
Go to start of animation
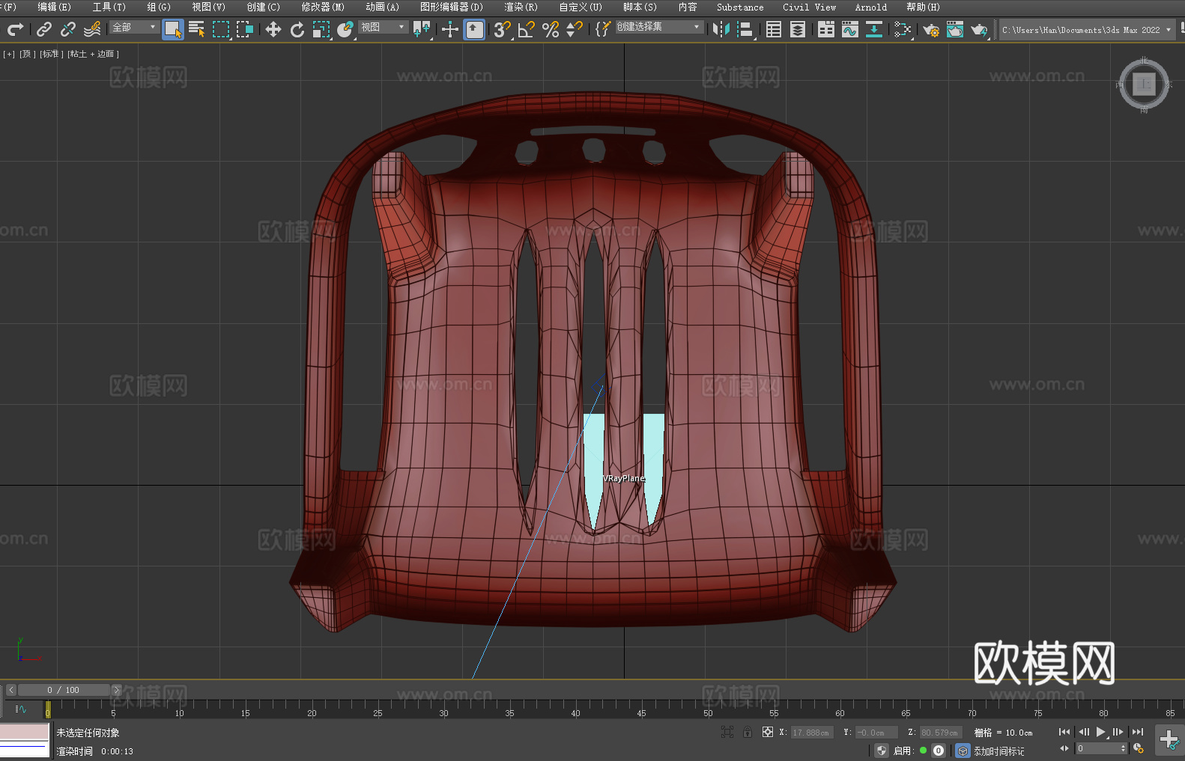click(x=1064, y=732)
